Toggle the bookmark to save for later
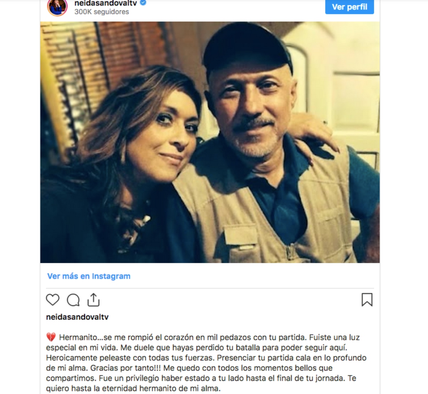 (x=367, y=300)
